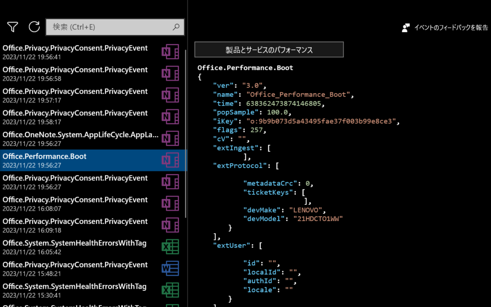
Task: Click the "popSample": 100.0 line
Action: 252,112
